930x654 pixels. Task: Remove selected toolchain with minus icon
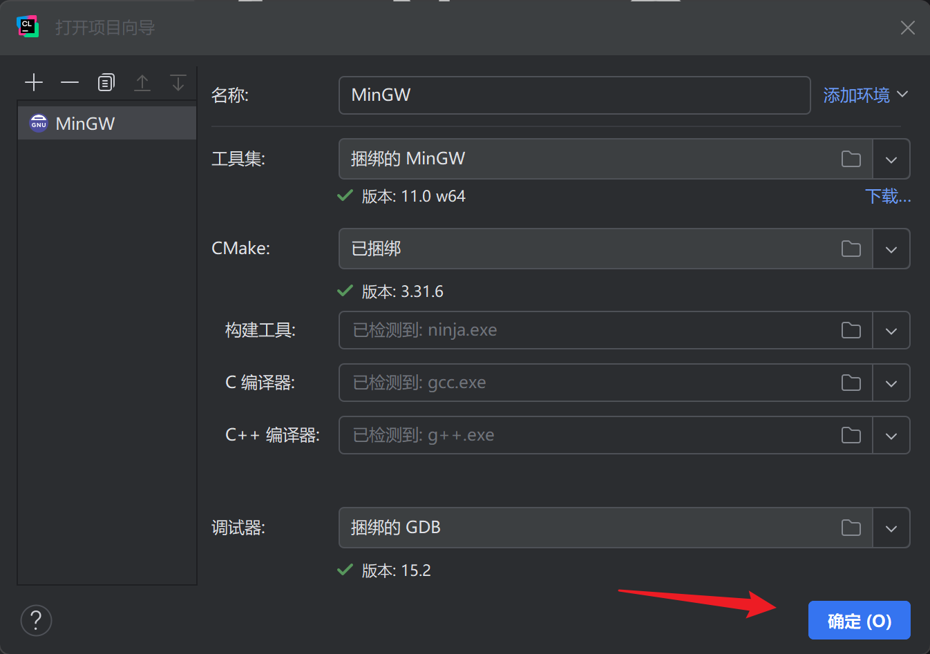click(x=70, y=83)
